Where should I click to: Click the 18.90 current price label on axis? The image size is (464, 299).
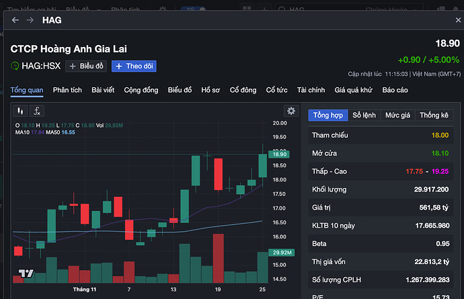tap(278, 154)
